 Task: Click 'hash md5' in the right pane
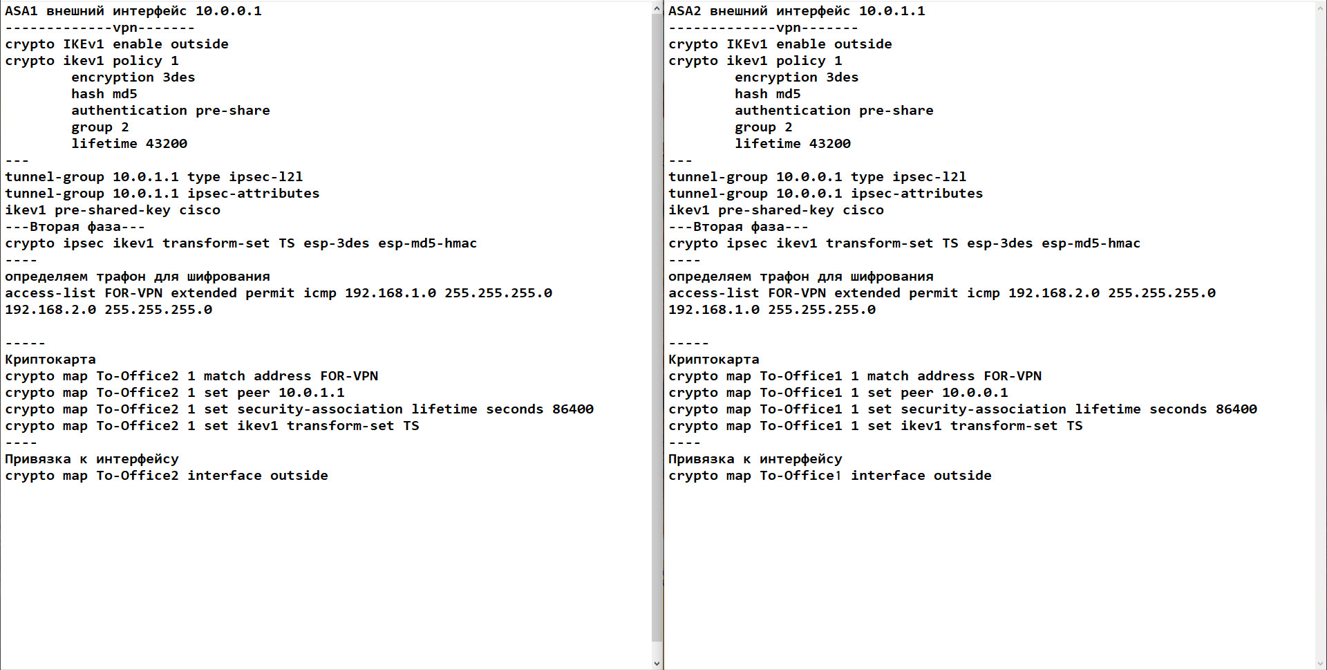767,94
